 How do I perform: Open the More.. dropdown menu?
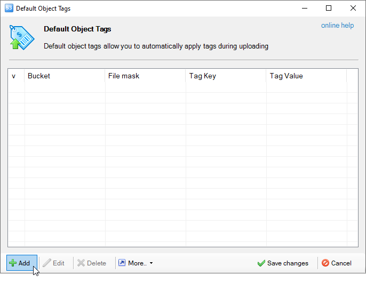[136, 263]
